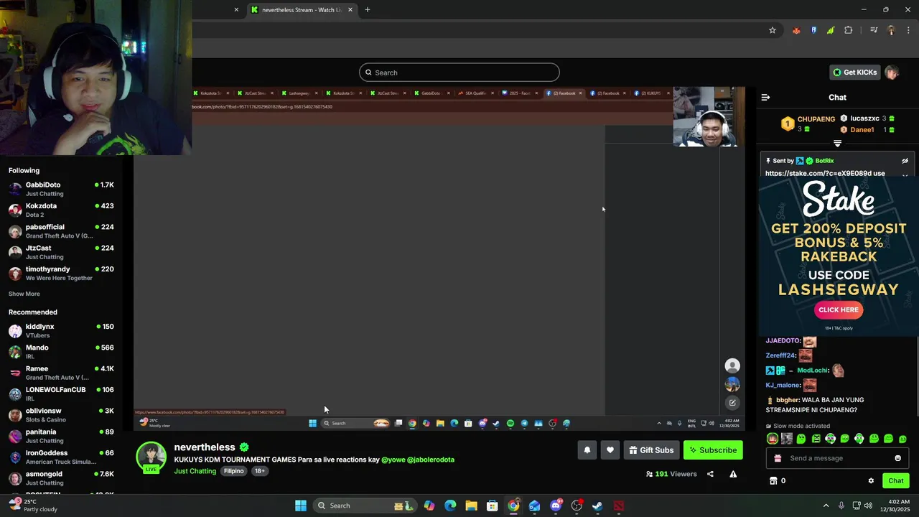The height and width of the screenshot is (517, 919).
Task: Click the green Subscribe button
Action: (713, 450)
